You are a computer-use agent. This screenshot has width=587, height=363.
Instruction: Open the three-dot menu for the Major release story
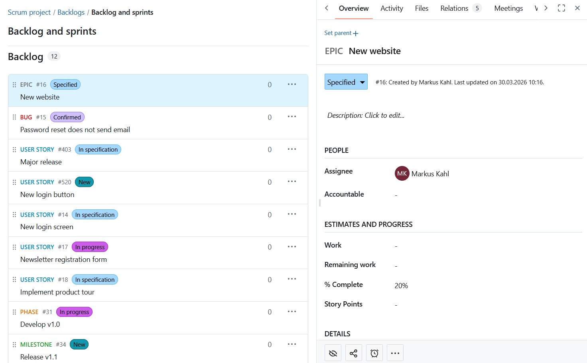[x=292, y=149]
